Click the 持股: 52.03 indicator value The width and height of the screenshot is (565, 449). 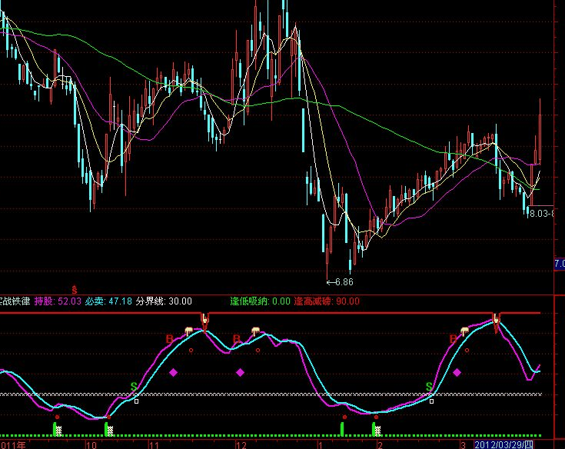coord(58,301)
